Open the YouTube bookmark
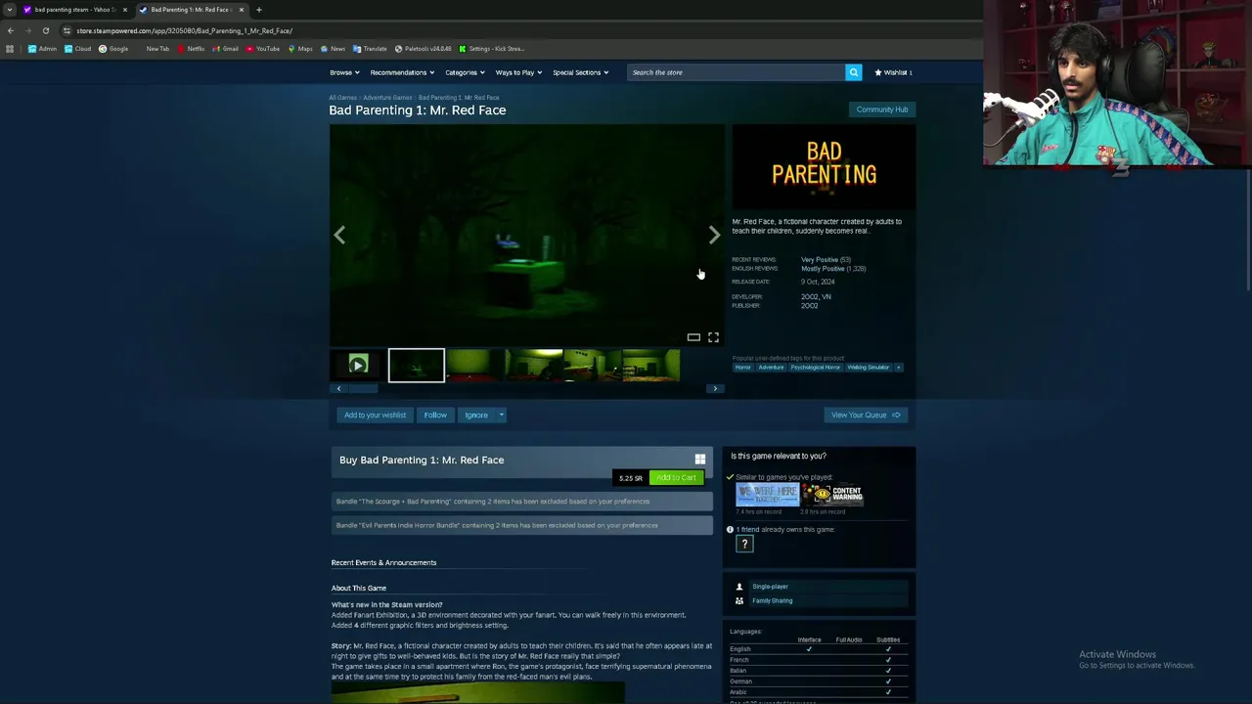Screen dimensions: 1252x704 point(263,49)
